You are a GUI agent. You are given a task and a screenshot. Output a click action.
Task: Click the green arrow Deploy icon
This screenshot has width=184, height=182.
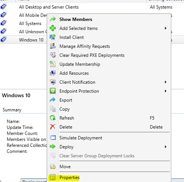[x=53, y=146]
